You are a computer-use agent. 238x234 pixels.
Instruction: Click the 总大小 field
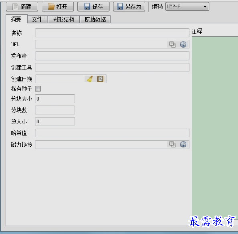(55, 121)
